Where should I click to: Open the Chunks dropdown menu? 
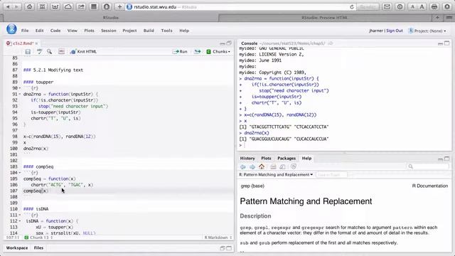(218, 52)
